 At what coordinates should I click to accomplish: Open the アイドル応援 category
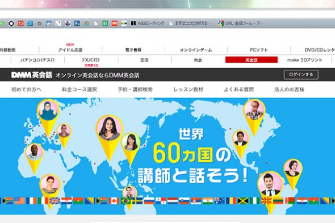coord(70,50)
